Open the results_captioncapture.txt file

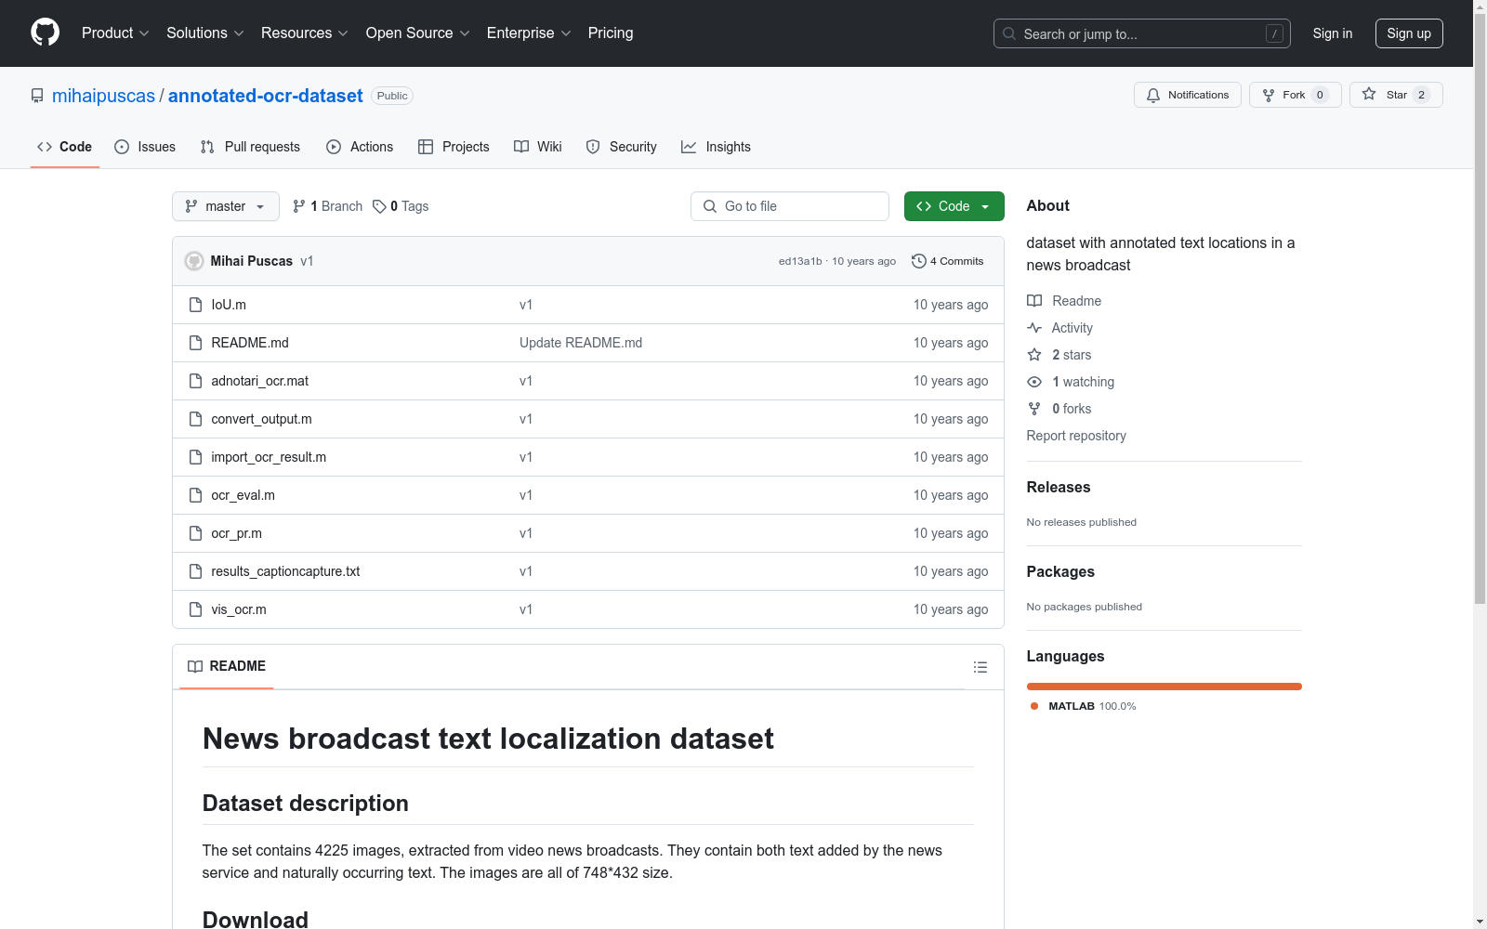[x=285, y=571]
